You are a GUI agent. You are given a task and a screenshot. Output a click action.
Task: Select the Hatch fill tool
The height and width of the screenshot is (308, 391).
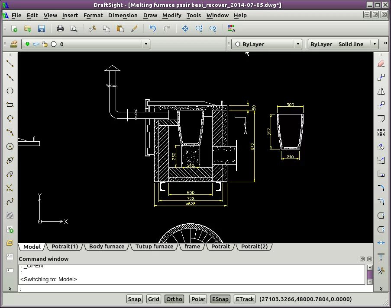[10, 215]
